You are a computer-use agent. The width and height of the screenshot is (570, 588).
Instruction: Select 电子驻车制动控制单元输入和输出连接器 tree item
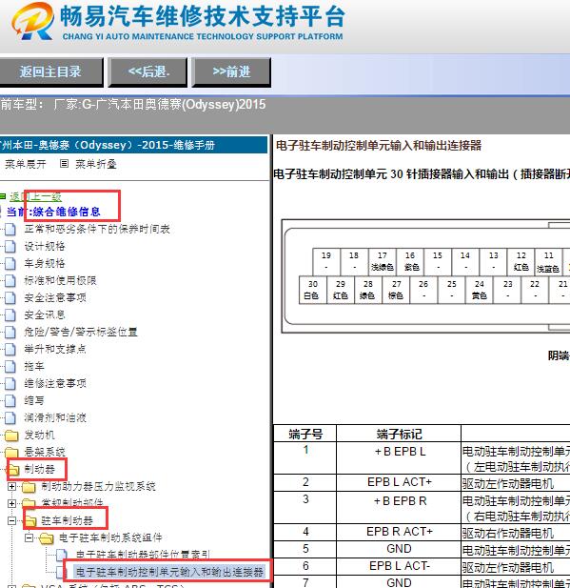point(169,572)
